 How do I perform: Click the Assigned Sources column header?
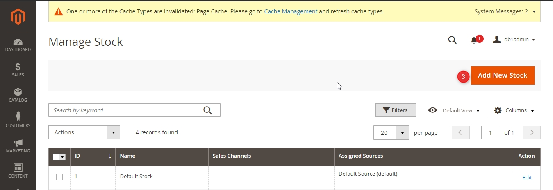pos(424,156)
